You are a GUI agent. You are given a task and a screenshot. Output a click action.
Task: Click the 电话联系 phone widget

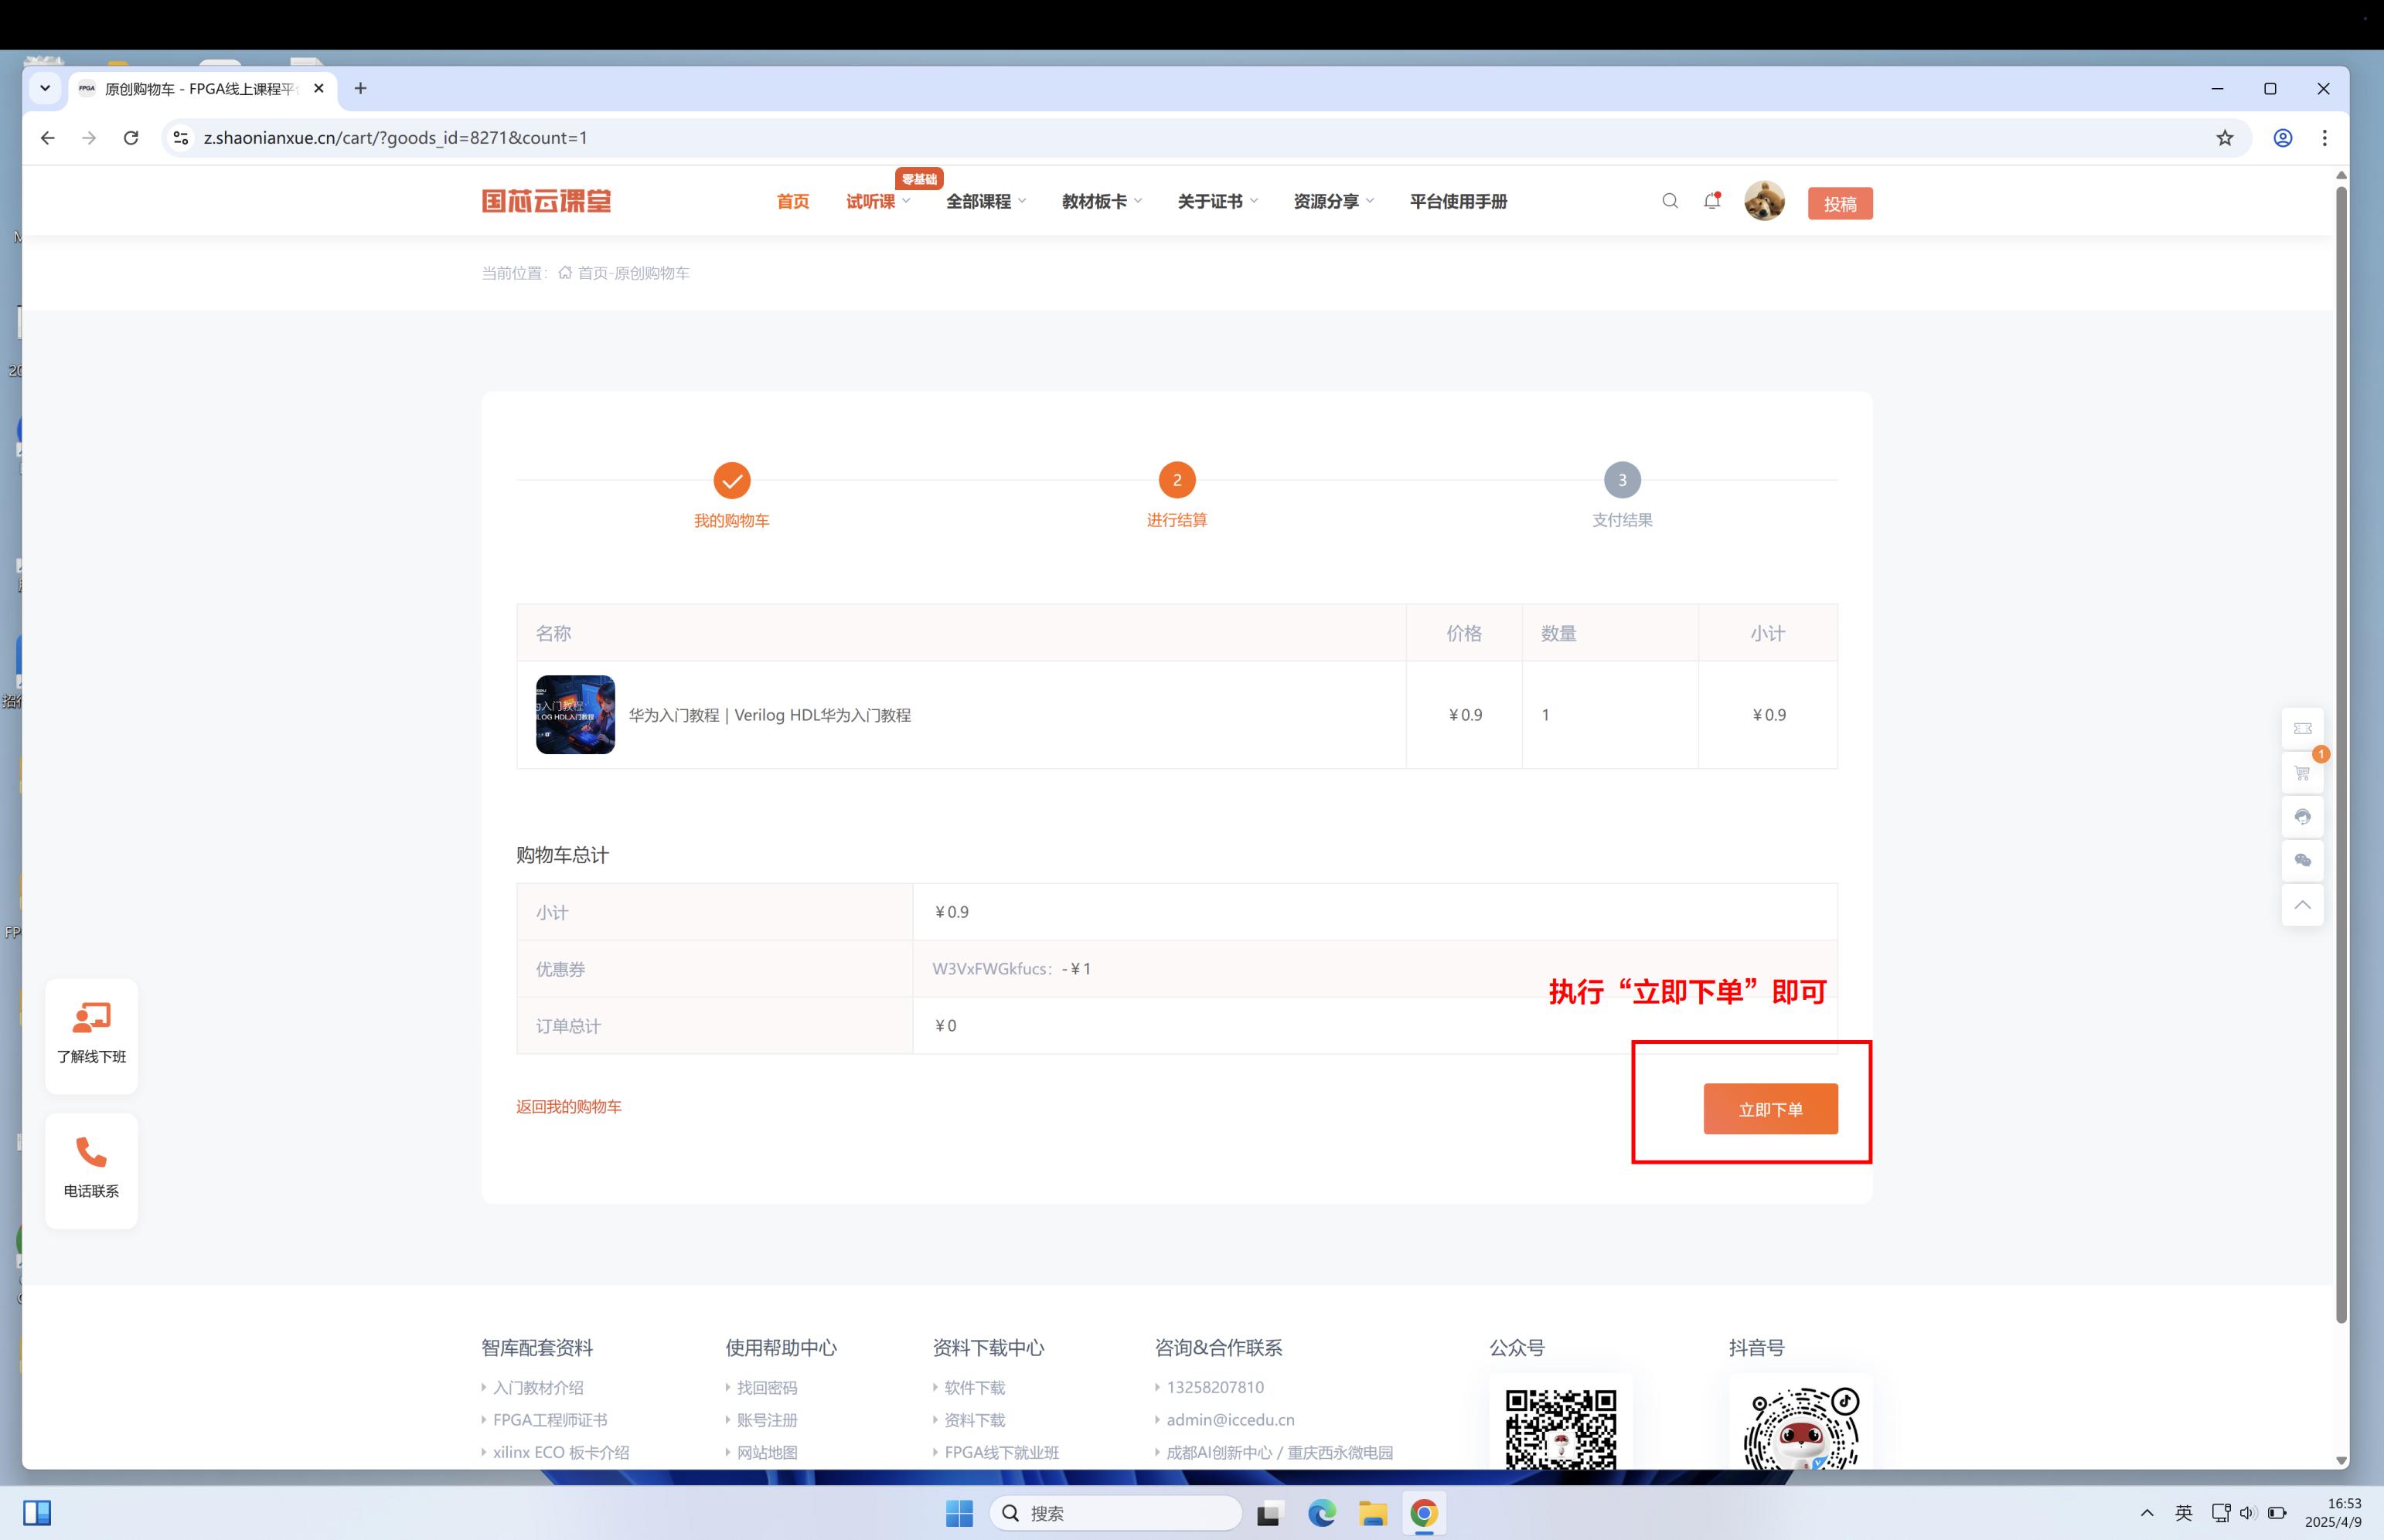click(91, 1168)
